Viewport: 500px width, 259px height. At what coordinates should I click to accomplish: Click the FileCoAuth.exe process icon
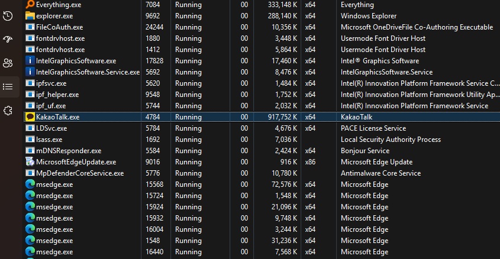coord(30,27)
